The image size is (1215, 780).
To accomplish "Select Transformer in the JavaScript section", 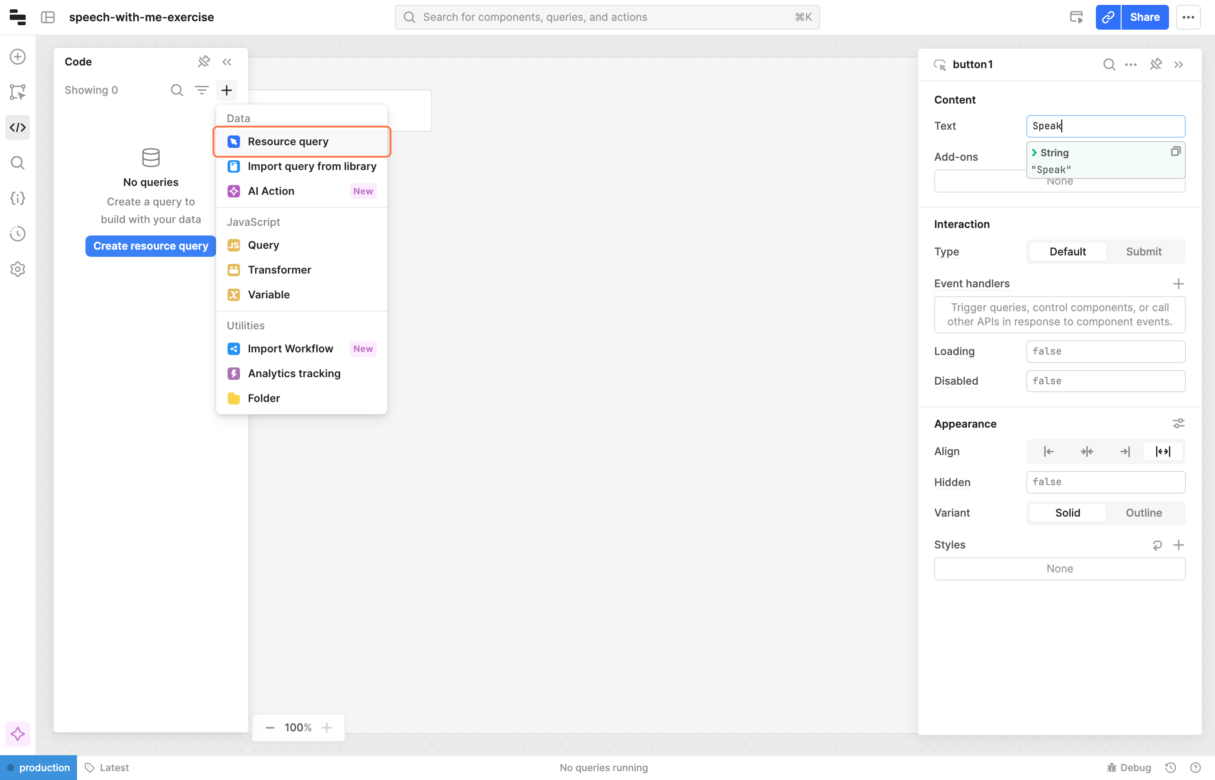I will [279, 270].
